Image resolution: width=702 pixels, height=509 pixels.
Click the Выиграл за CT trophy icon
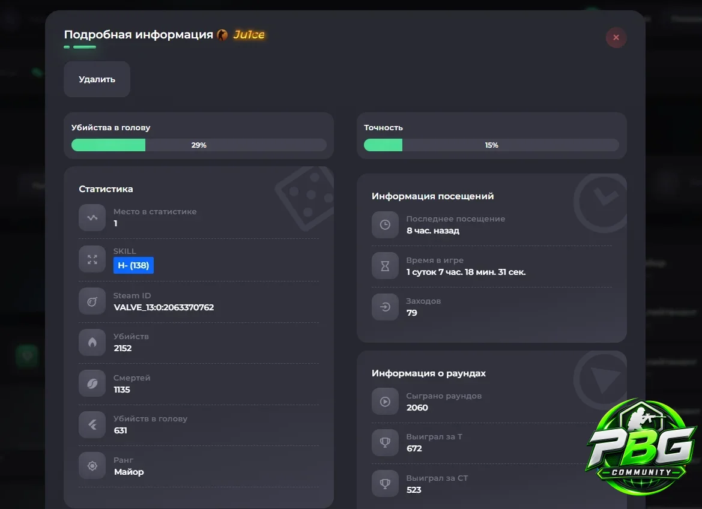pyautogui.click(x=385, y=483)
